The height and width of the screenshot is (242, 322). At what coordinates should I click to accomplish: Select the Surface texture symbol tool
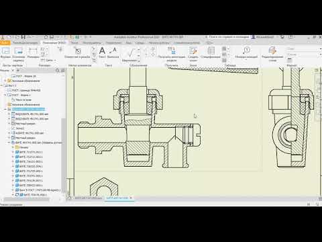point(129,55)
